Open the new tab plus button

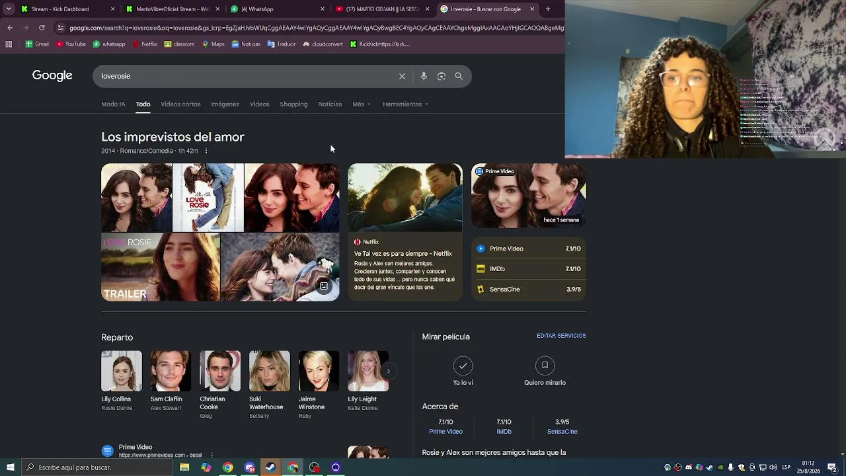[548, 9]
